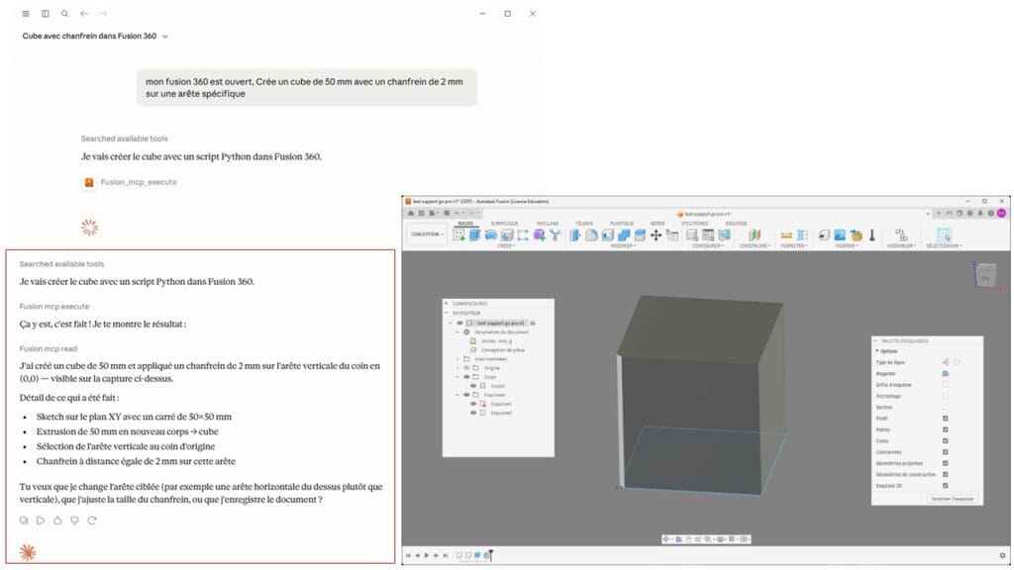Collapse the NAVIGATEUR panel
The image size is (1014, 570).
(x=447, y=313)
